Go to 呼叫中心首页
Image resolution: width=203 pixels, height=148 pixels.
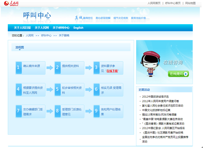click(173, 3)
